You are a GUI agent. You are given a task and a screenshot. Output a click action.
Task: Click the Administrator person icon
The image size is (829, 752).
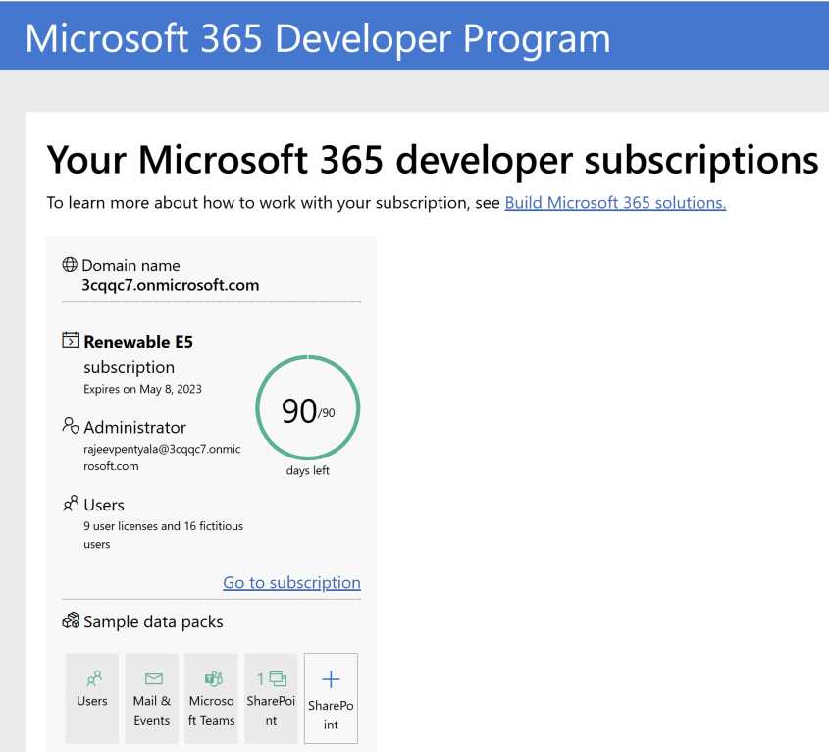pos(69,427)
